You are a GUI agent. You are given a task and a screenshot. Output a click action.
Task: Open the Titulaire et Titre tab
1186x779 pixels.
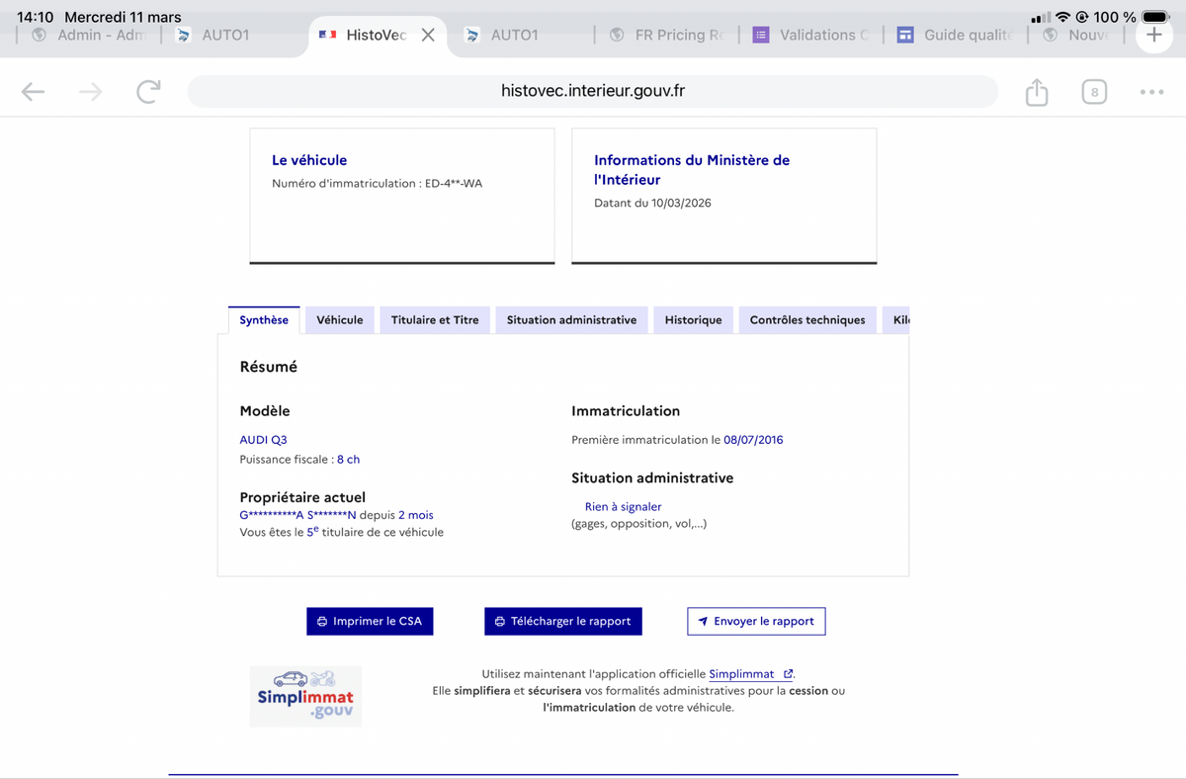pyautogui.click(x=435, y=320)
